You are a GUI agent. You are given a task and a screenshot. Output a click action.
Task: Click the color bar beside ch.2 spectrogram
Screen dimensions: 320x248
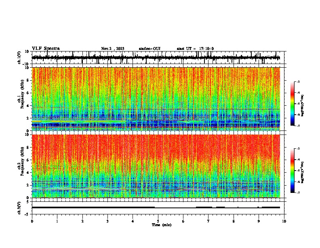pyautogui.click(x=293, y=171)
